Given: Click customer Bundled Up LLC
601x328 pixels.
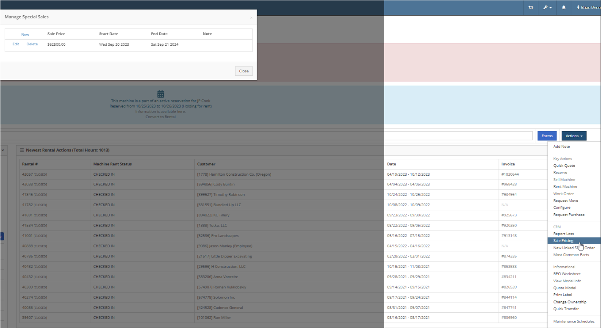Looking at the screenshot, I should point(219,205).
